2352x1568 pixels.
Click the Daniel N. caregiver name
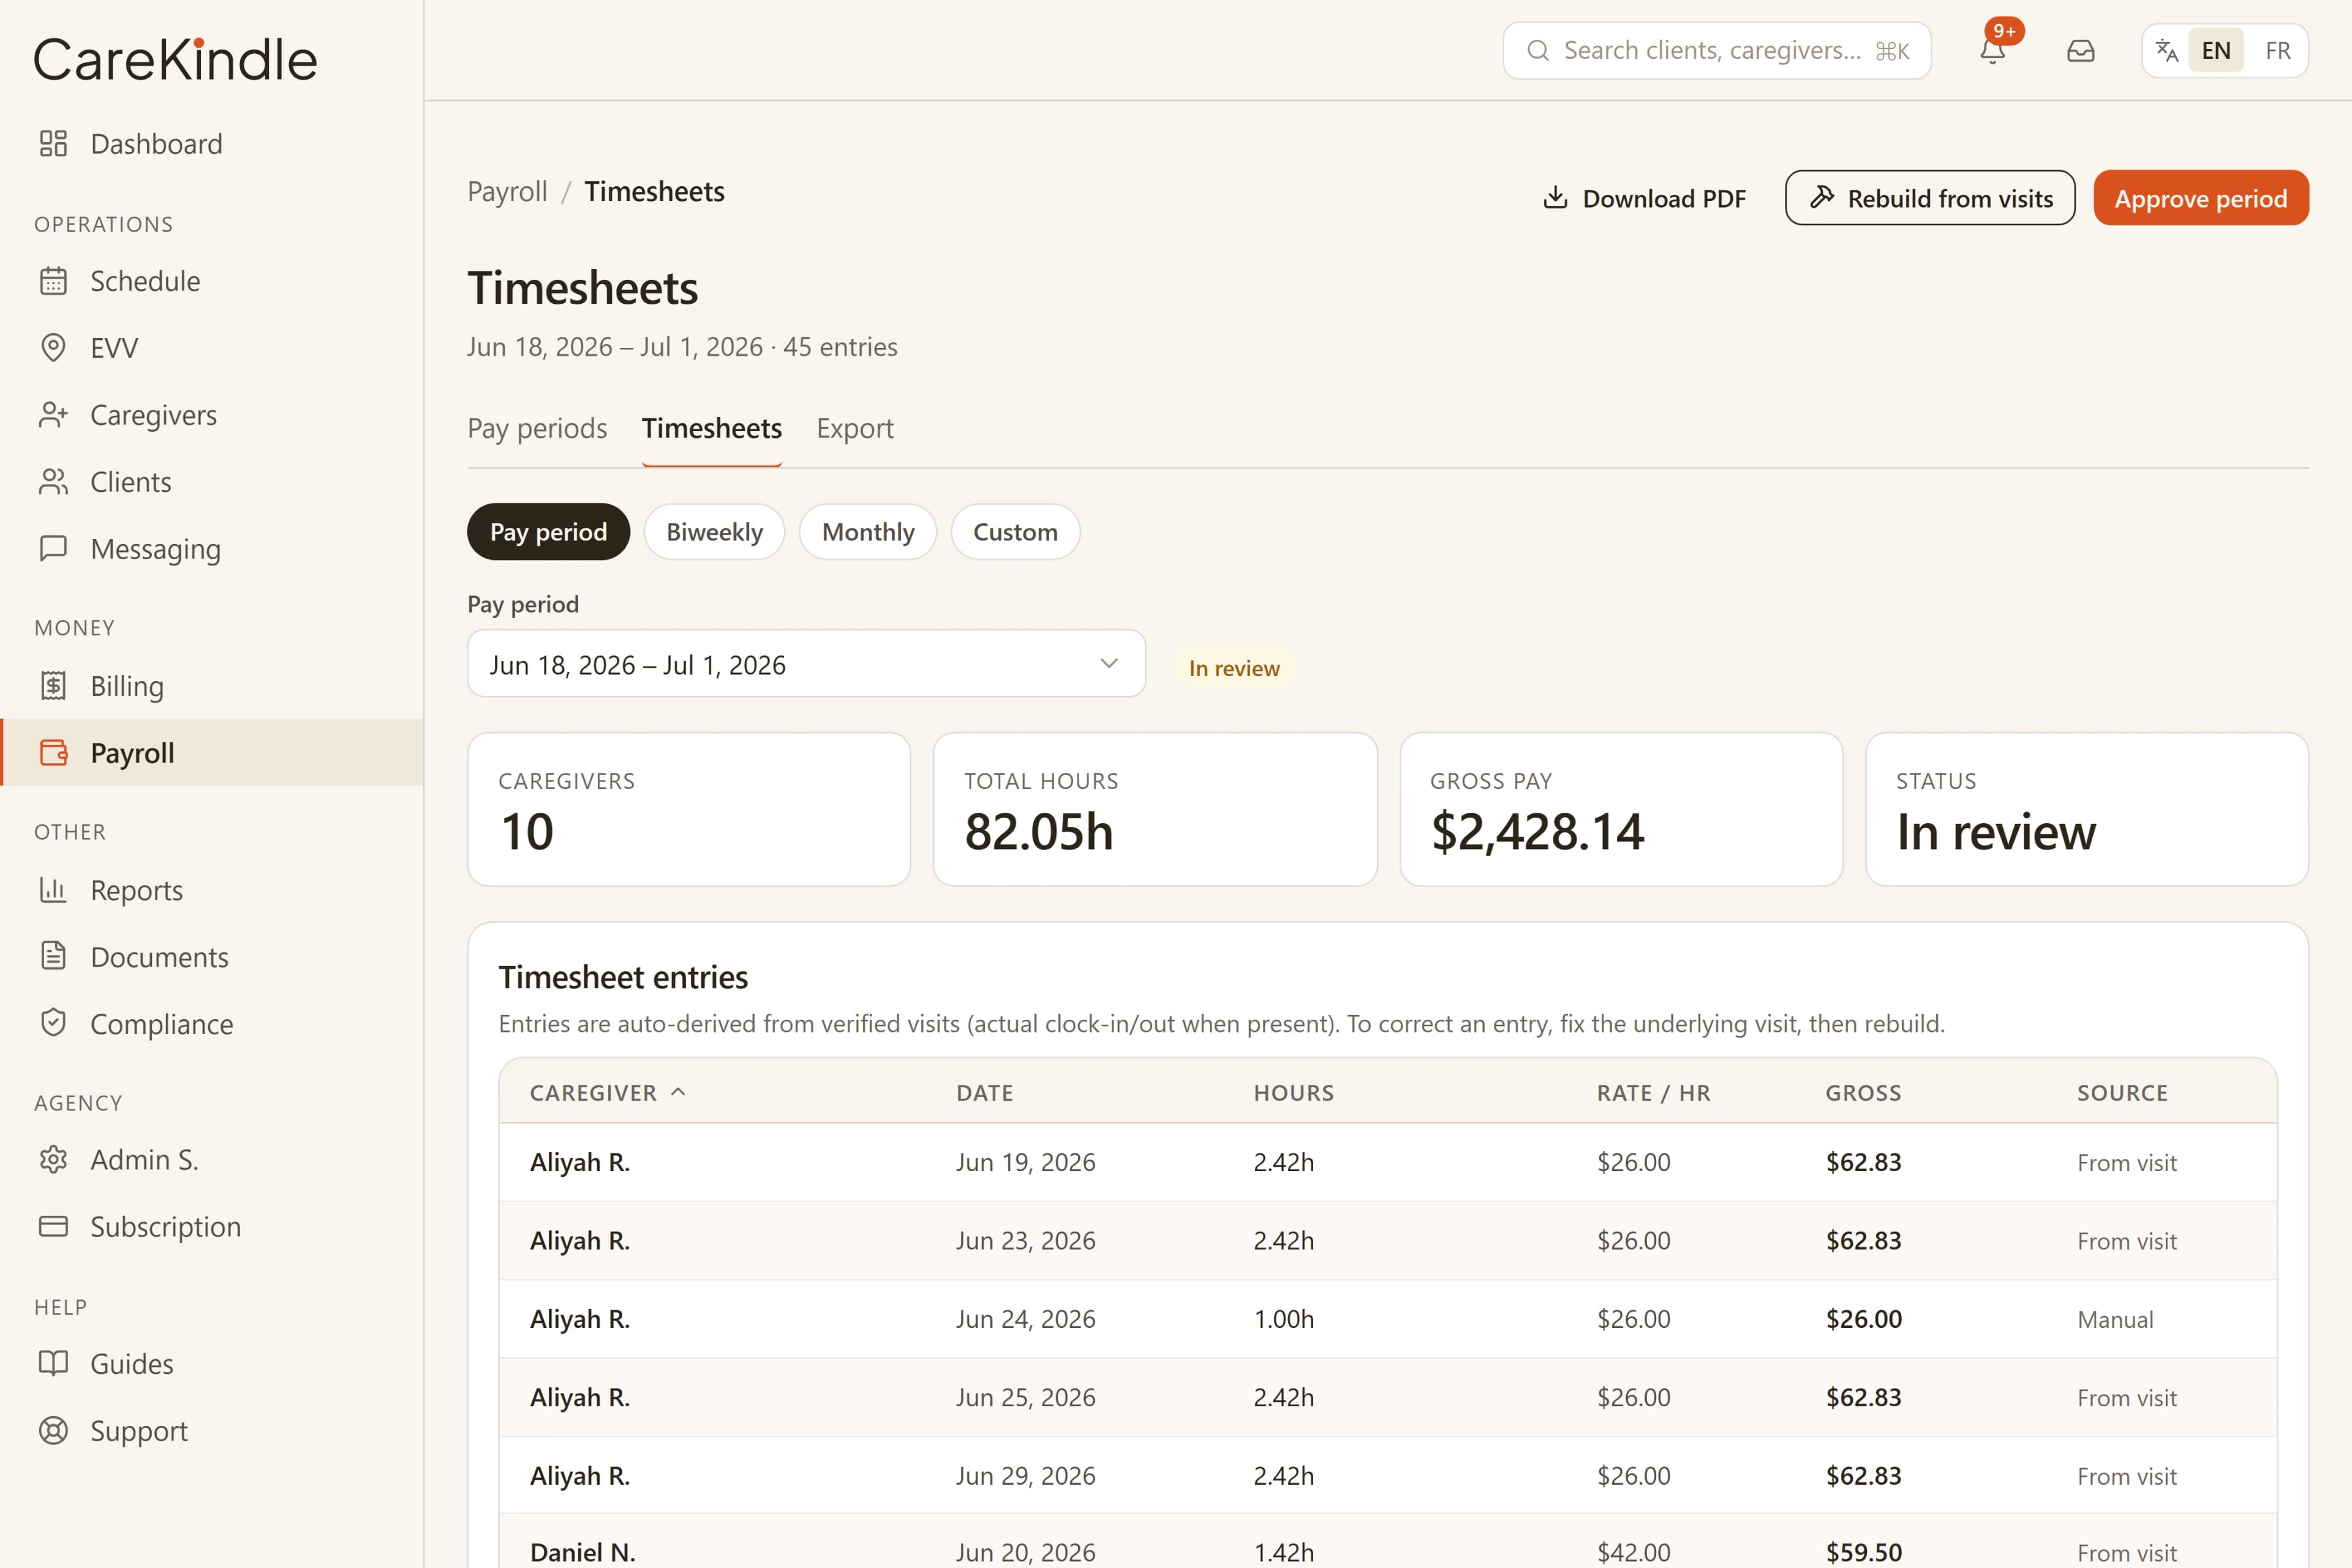(x=583, y=1553)
